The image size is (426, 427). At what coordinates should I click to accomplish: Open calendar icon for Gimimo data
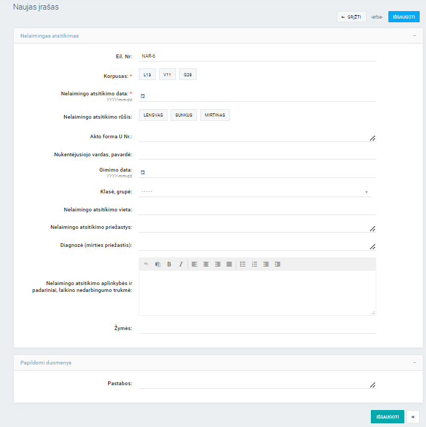[143, 173]
